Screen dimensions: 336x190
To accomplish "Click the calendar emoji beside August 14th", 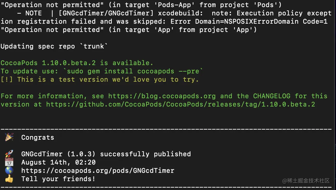I will point(9,162).
